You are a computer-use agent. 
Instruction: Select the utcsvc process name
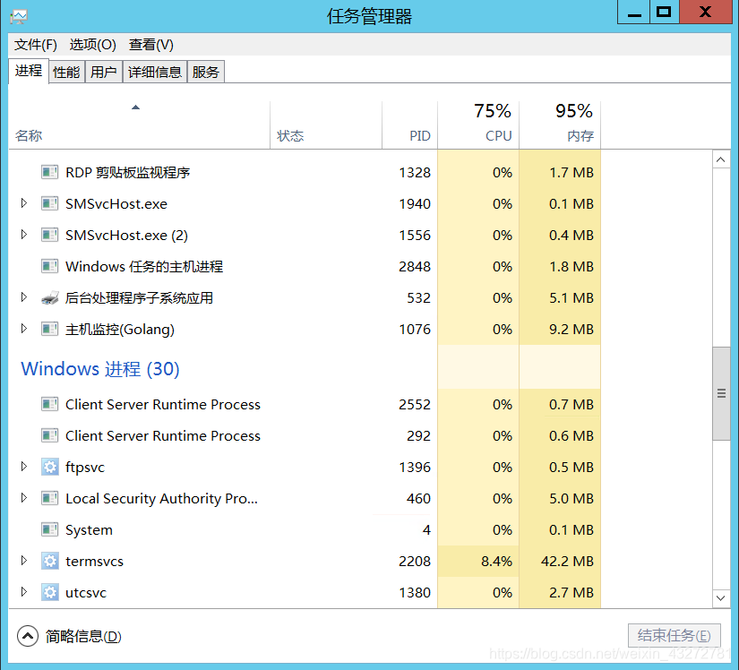[86, 593]
